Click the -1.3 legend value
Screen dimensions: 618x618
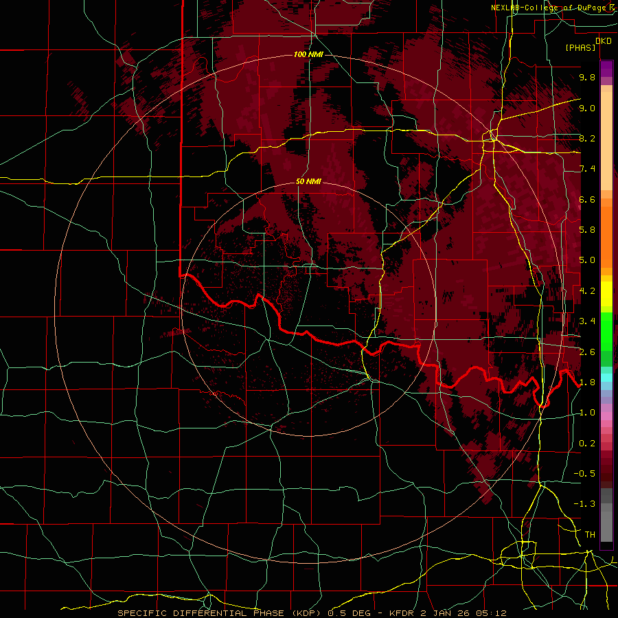point(584,504)
